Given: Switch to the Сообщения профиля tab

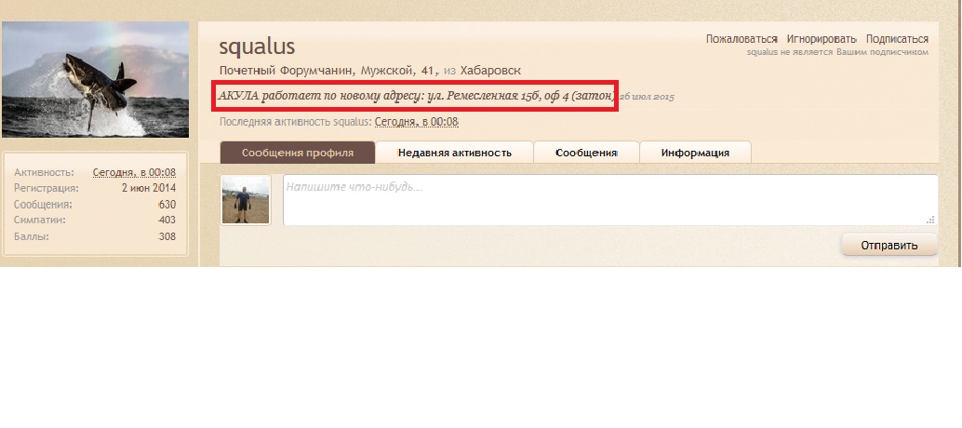Looking at the screenshot, I should tap(298, 153).
